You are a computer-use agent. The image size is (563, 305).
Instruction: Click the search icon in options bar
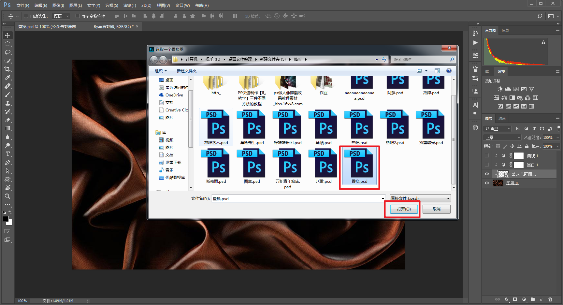[x=540, y=16]
